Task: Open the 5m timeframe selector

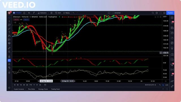Action: pos(29,13)
